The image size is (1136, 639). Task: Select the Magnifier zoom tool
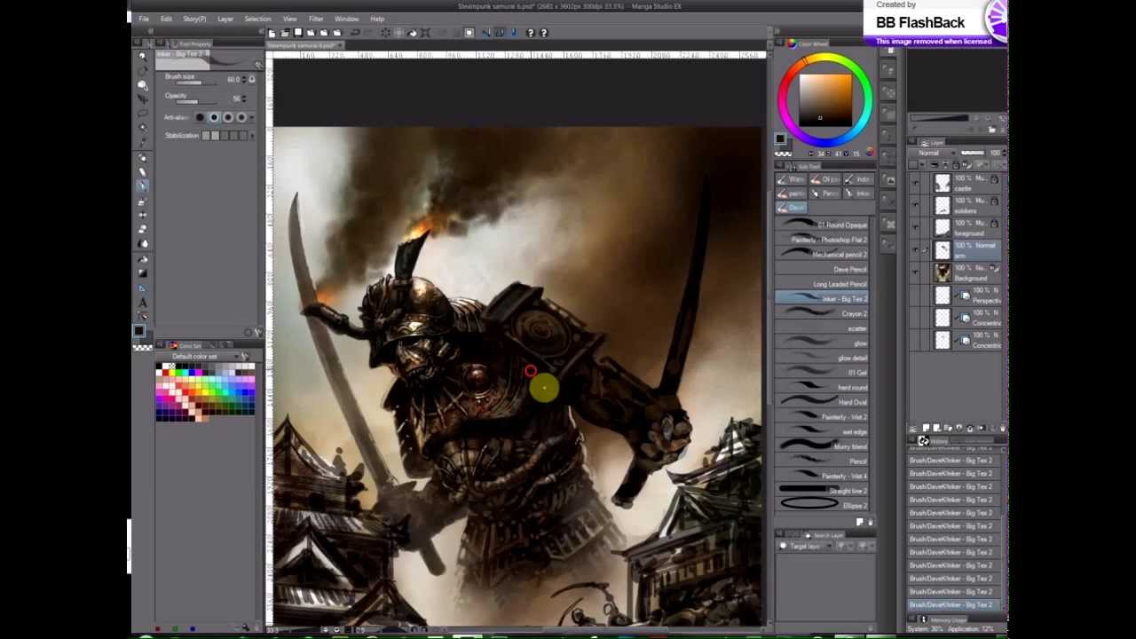[142, 56]
